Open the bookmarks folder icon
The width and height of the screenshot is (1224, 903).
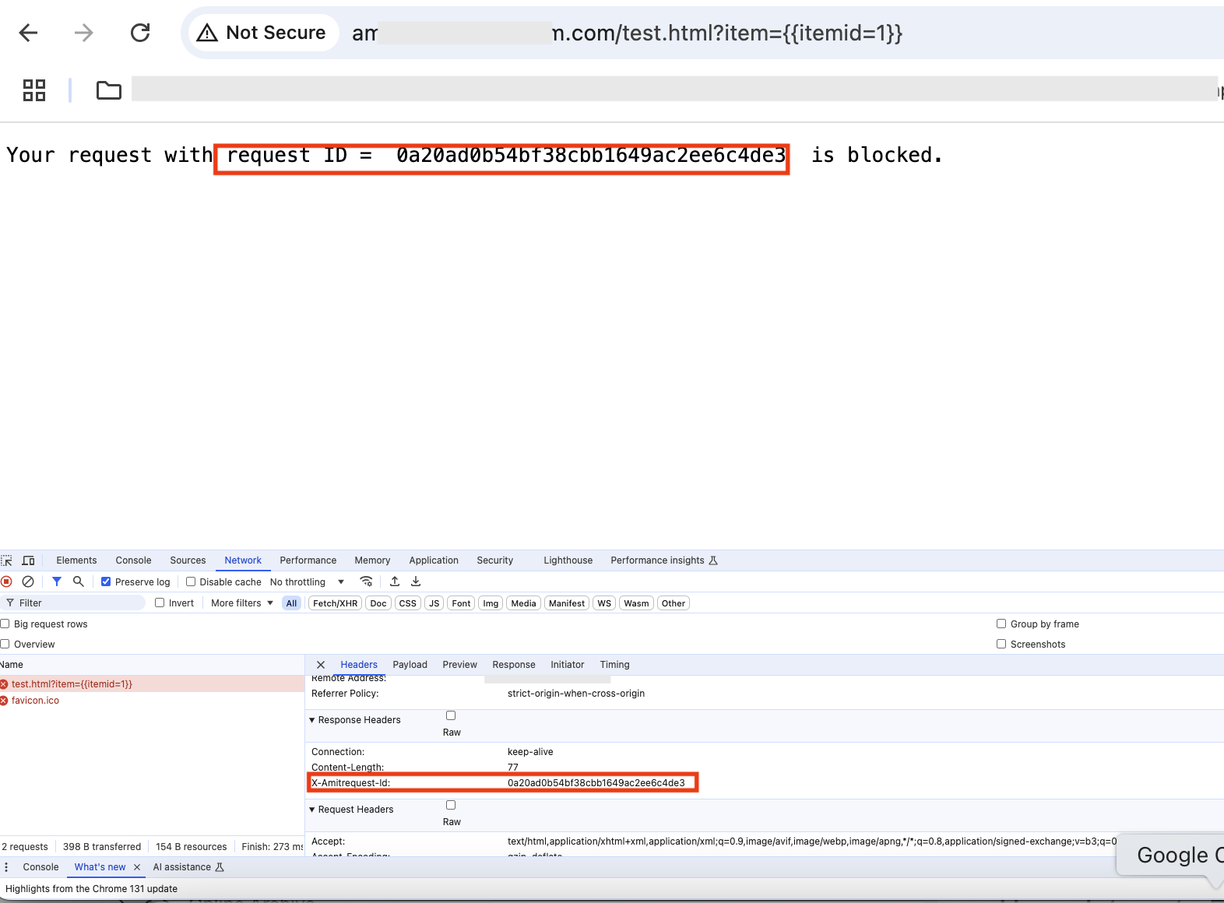[x=109, y=90]
